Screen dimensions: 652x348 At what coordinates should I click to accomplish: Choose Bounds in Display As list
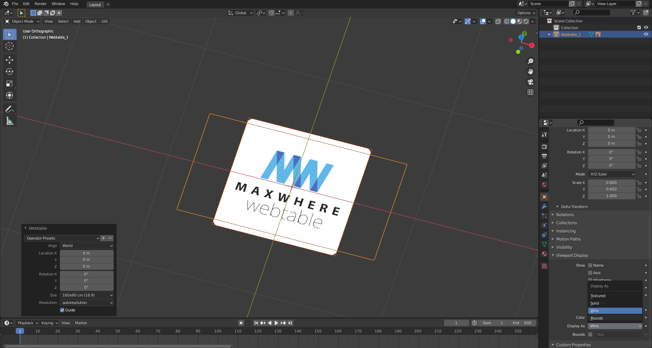[615, 318]
